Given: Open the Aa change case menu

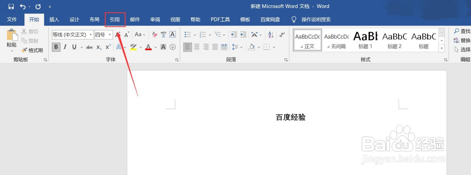Looking at the screenshot, I should 140,35.
